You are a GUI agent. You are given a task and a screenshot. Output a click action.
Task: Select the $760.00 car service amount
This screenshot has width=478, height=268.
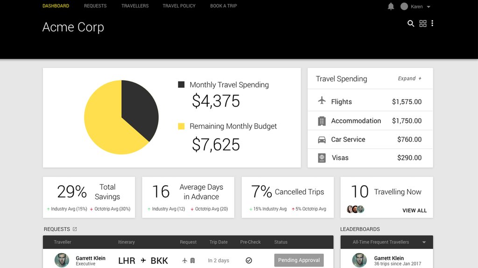[x=409, y=140]
